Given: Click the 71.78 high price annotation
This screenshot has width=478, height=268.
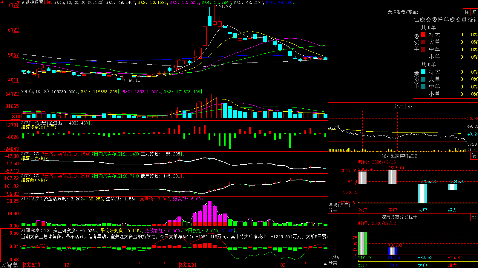Looking at the screenshot, I should (225, 7).
